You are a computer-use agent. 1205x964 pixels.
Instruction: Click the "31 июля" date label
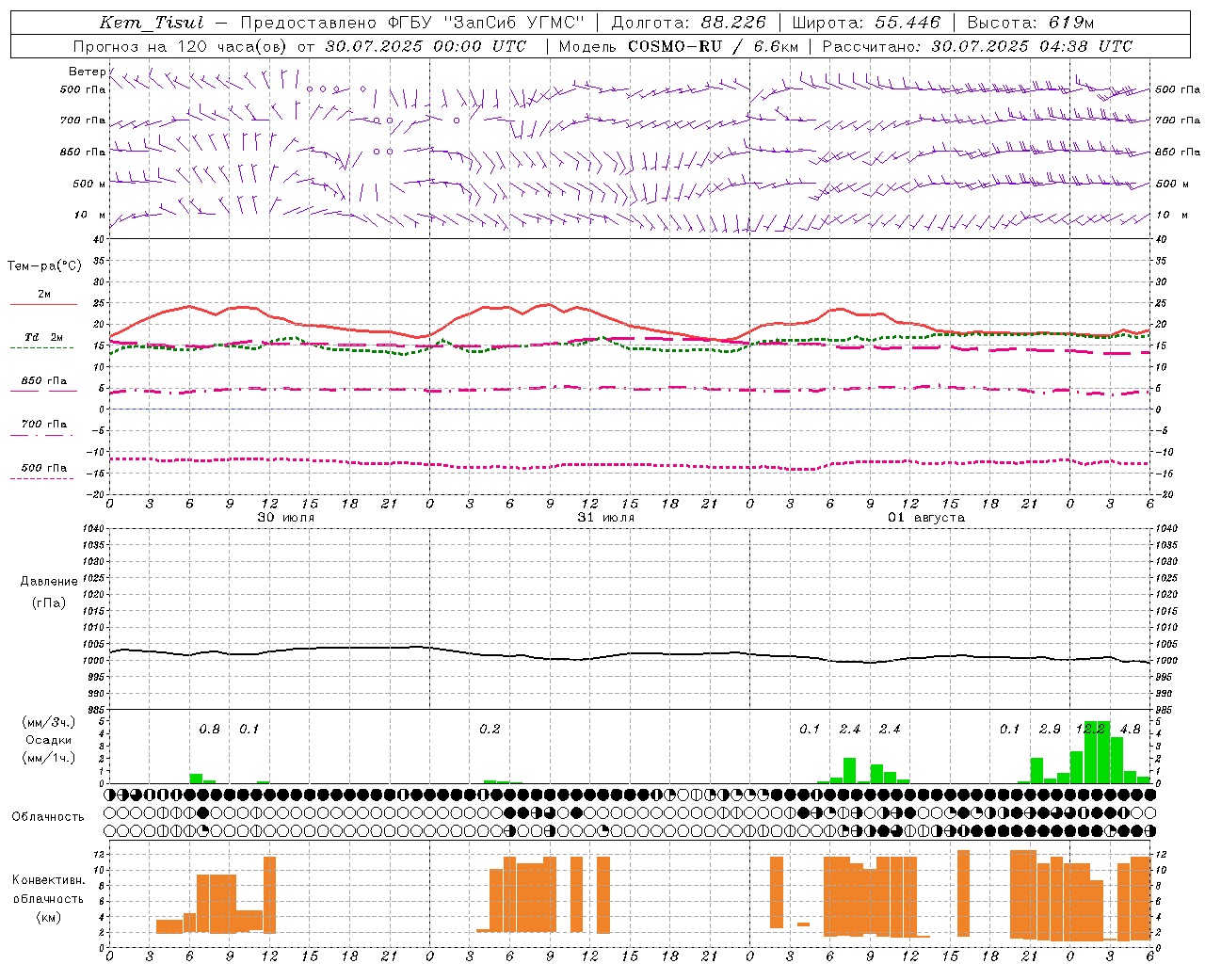tap(606, 518)
